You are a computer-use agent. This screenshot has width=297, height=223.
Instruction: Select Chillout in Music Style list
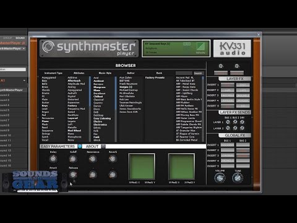point(98,97)
